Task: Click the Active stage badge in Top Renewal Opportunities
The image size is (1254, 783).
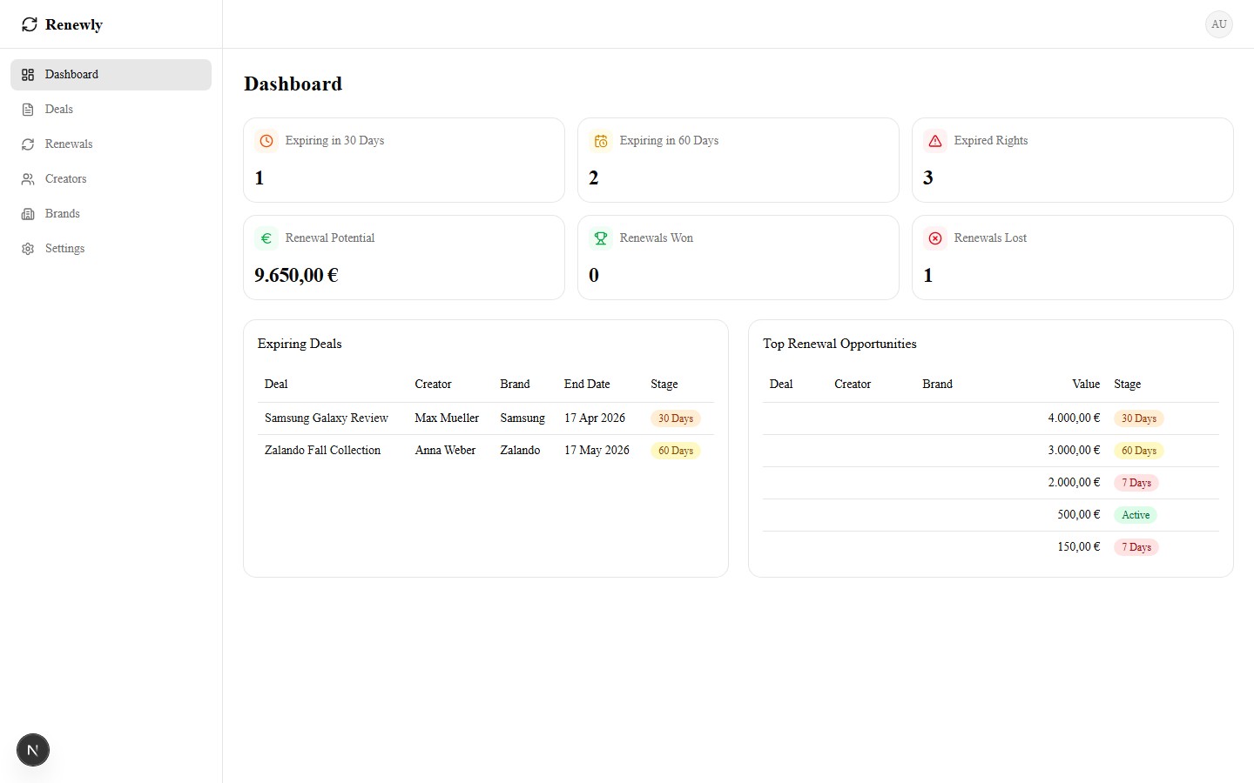Action: point(1136,514)
